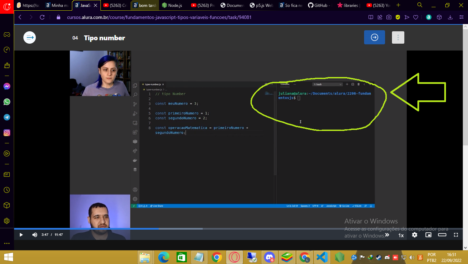Switch to the GitHub tab
Image resolution: width=468 pixels, height=264 pixels.
320,5
